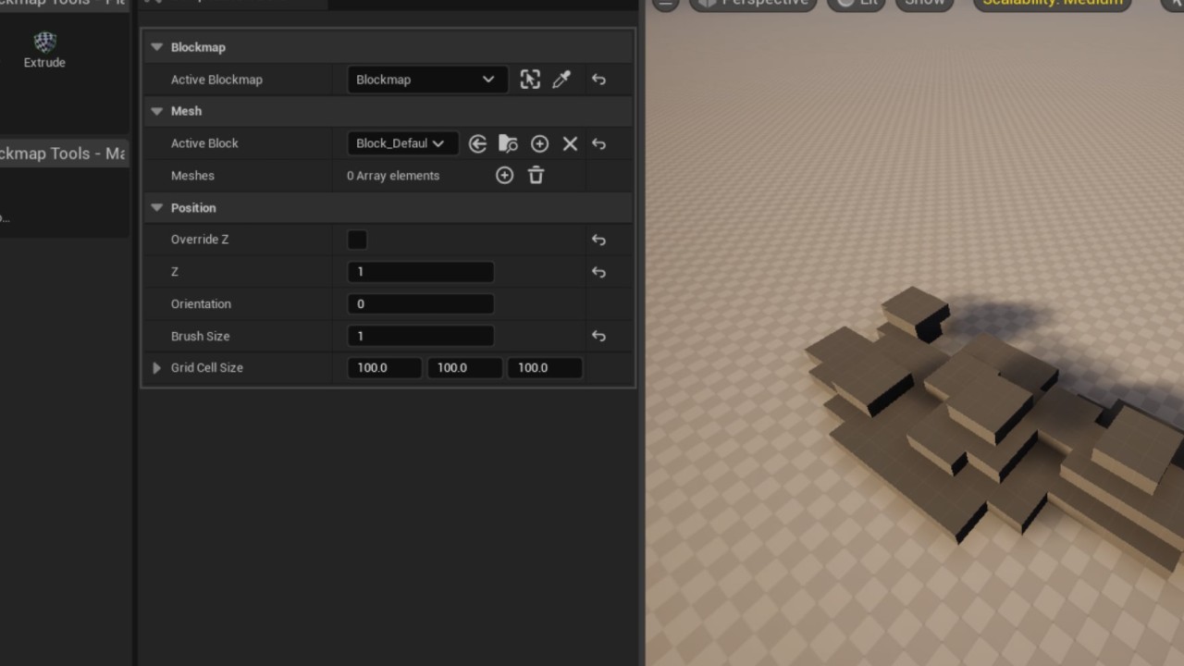Browse to Active Block in Content Browser

point(508,143)
